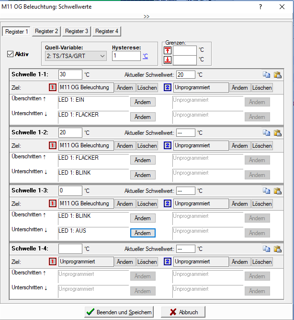The image size is (294, 320).
Task: Click the paste icon for Schwelle 1-2
Action: (277, 133)
